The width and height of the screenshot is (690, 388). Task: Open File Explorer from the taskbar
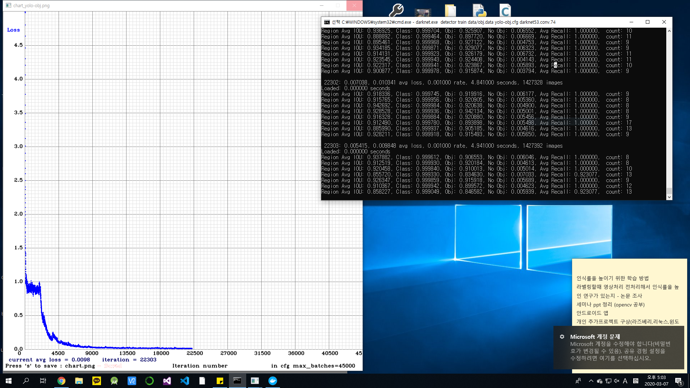click(x=79, y=381)
